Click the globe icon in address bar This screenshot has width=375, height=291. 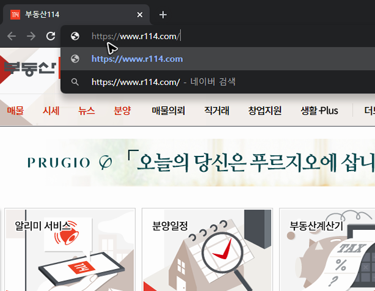coord(75,36)
